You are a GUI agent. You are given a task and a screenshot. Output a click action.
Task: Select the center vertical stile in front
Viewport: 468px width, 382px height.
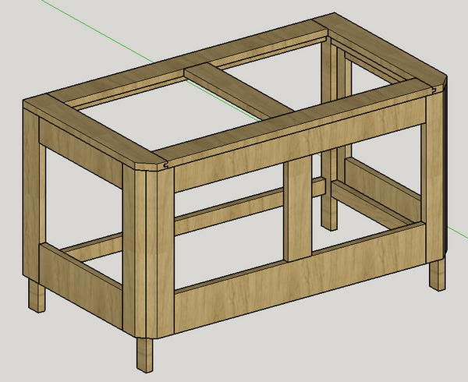(297, 210)
